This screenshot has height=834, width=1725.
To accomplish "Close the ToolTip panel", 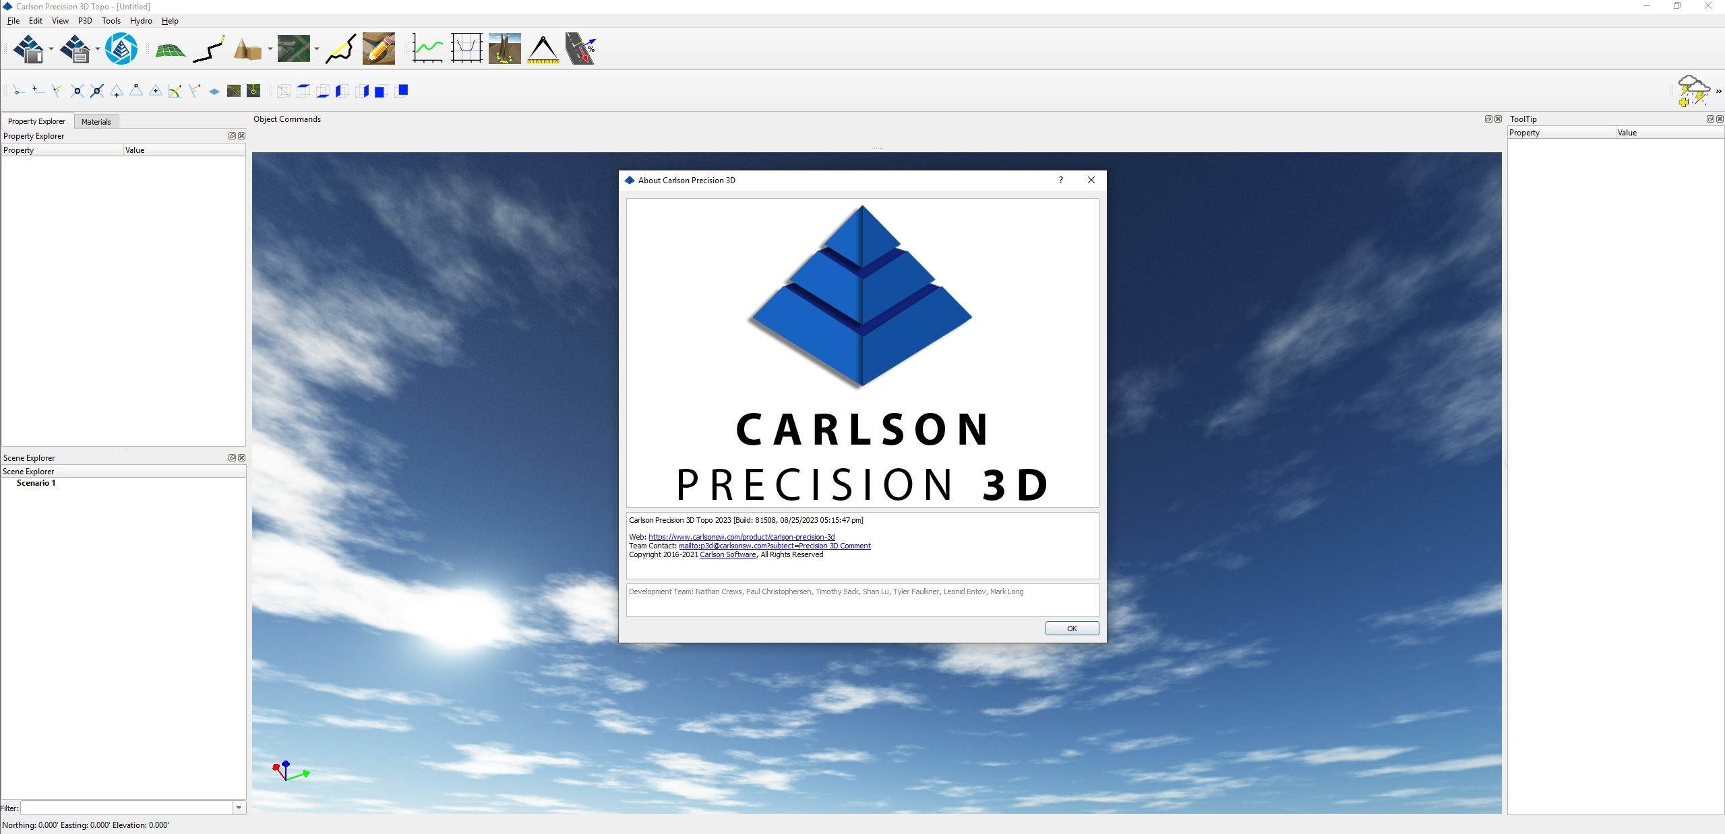I will point(1720,119).
